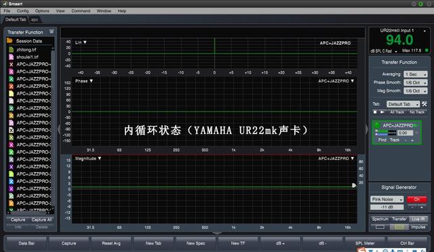Click New Spec in the command bar

click(x=196, y=243)
